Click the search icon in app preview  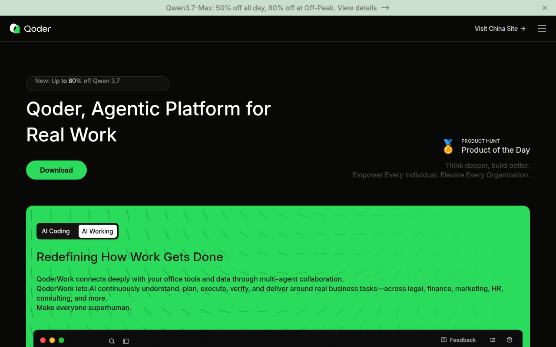(112, 341)
